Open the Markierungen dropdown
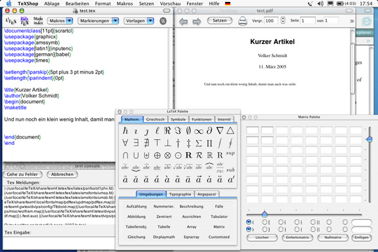 pyautogui.click(x=98, y=21)
